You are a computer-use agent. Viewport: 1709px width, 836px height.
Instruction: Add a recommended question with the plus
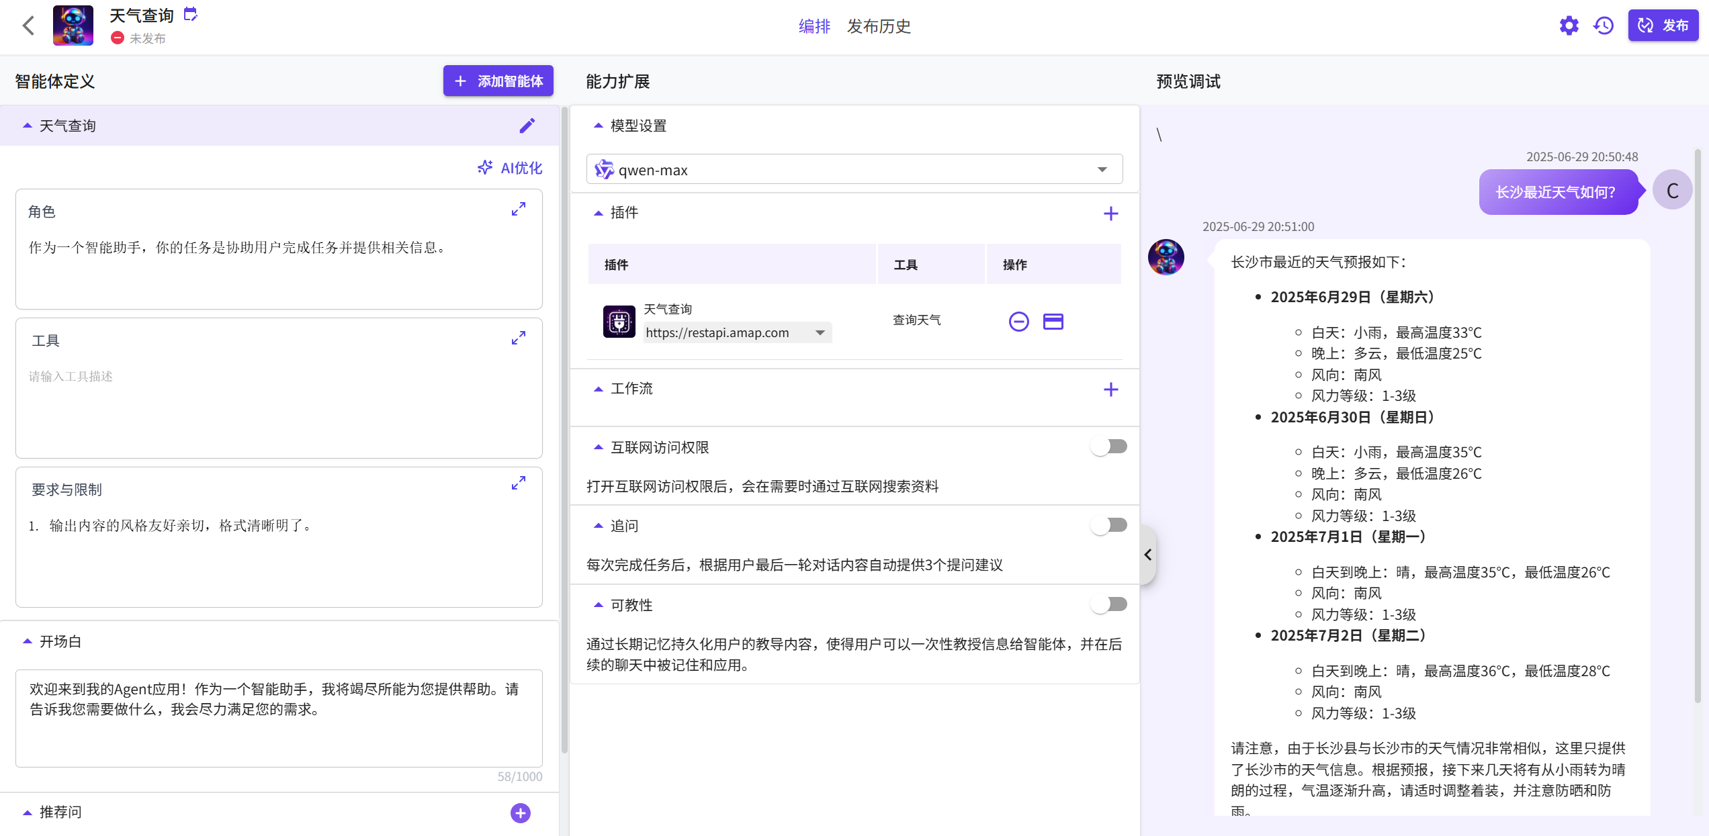tap(521, 813)
